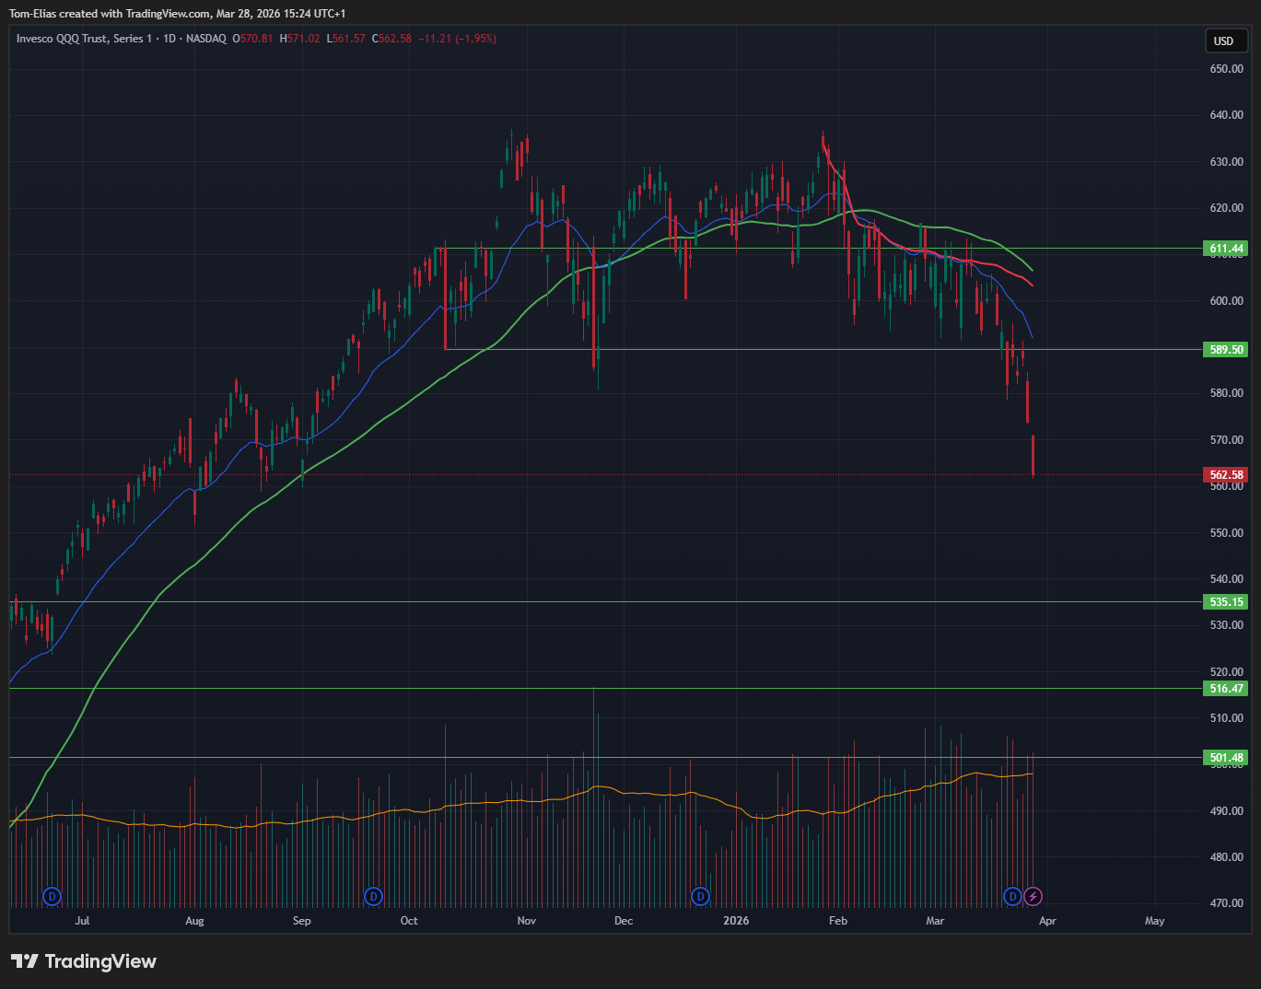Select the 535.15 horizontal line price label
The width and height of the screenshot is (1261, 989).
pos(1226,602)
